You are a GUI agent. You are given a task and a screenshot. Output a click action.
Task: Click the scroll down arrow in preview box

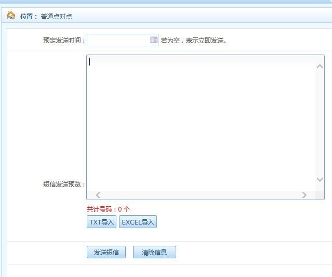click(320, 179)
